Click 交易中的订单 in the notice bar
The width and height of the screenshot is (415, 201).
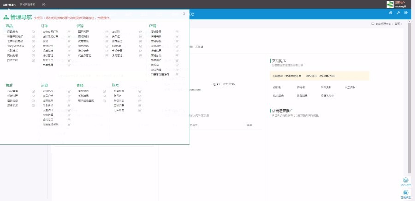pyautogui.click(x=293, y=76)
